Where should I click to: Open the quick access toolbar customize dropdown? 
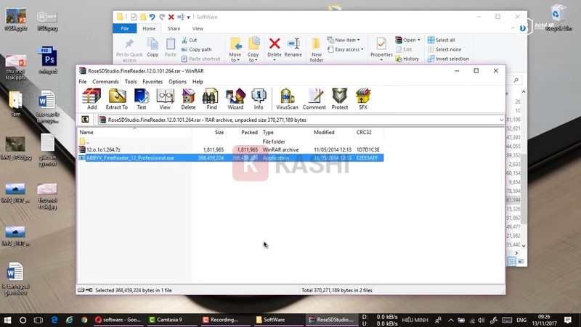point(188,17)
